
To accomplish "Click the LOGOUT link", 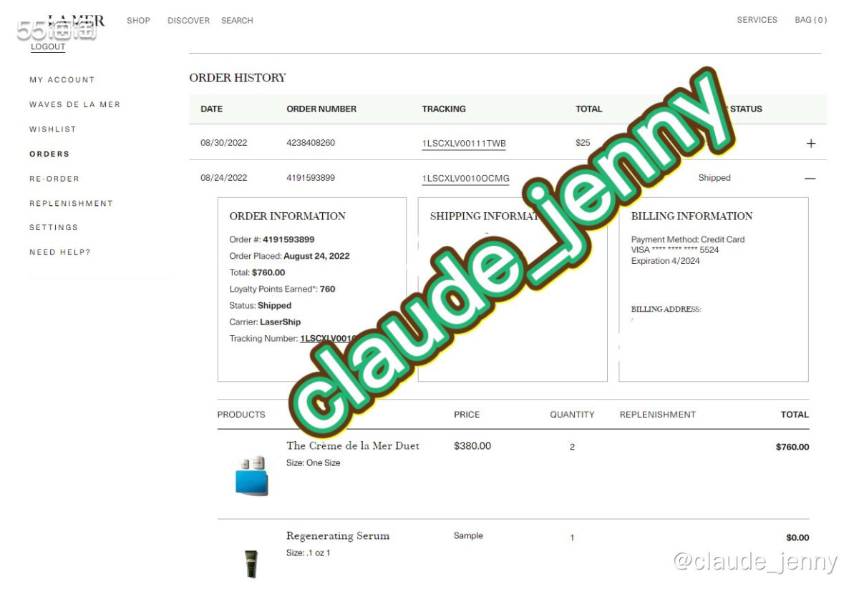I will [48, 47].
